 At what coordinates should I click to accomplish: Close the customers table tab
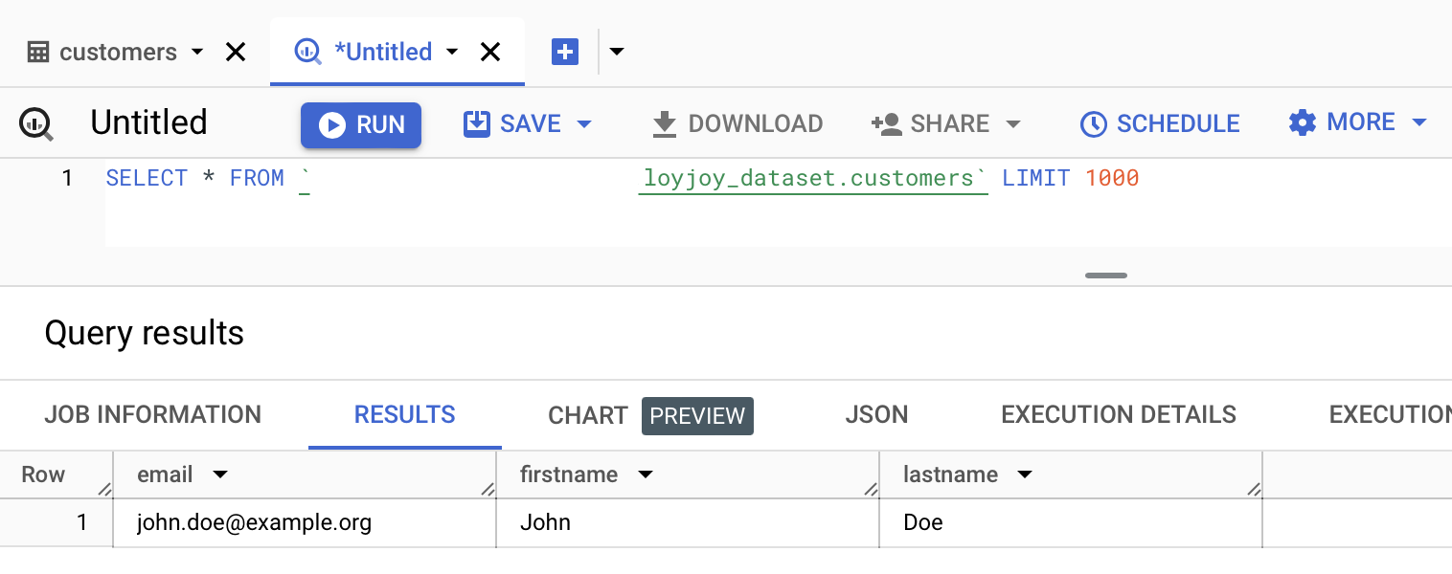coord(236,52)
